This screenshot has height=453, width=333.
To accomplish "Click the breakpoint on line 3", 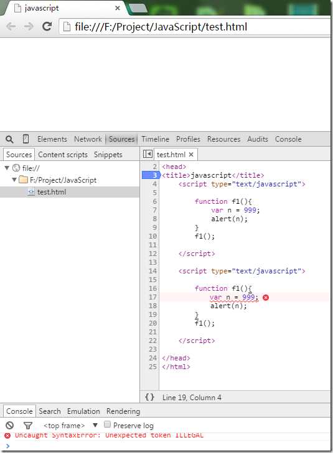I will coord(151,175).
